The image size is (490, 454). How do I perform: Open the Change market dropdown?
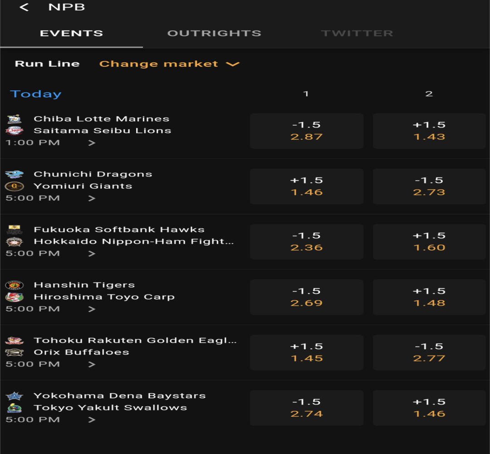point(169,64)
